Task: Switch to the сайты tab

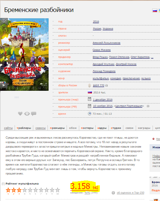Action: tap(8, 128)
